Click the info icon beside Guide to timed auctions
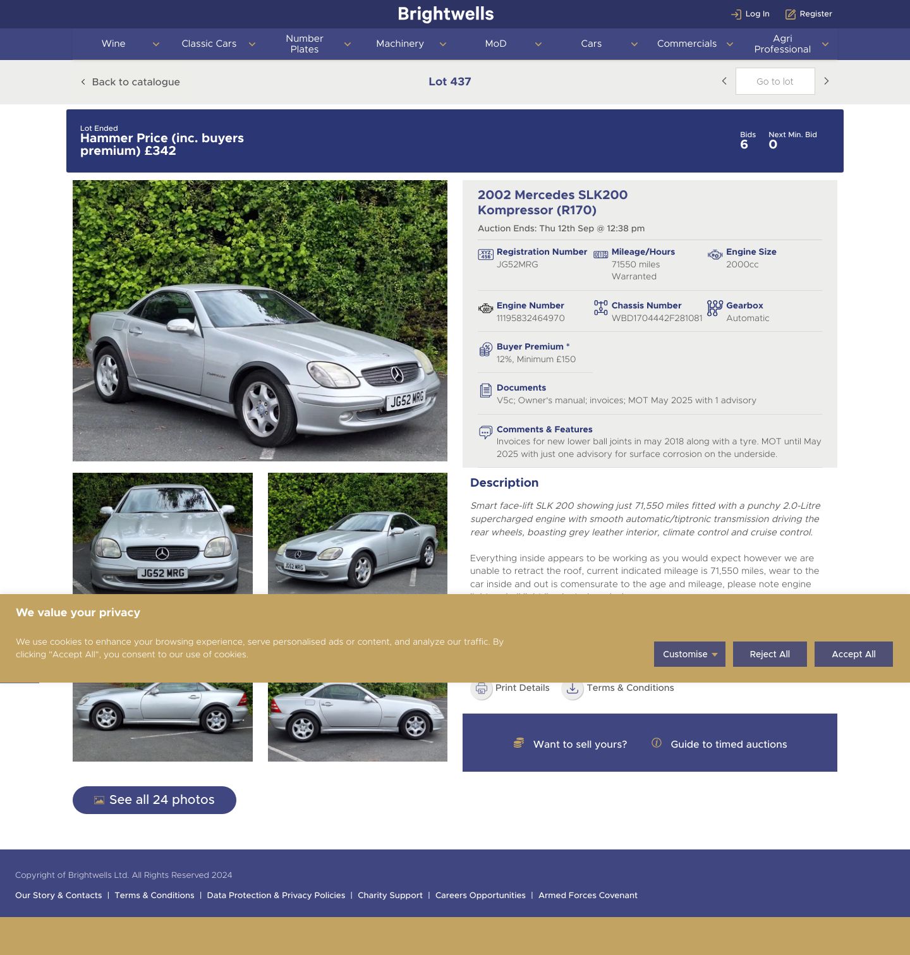Viewport: 910px width, 955px height. pyautogui.click(x=657, y=743)
